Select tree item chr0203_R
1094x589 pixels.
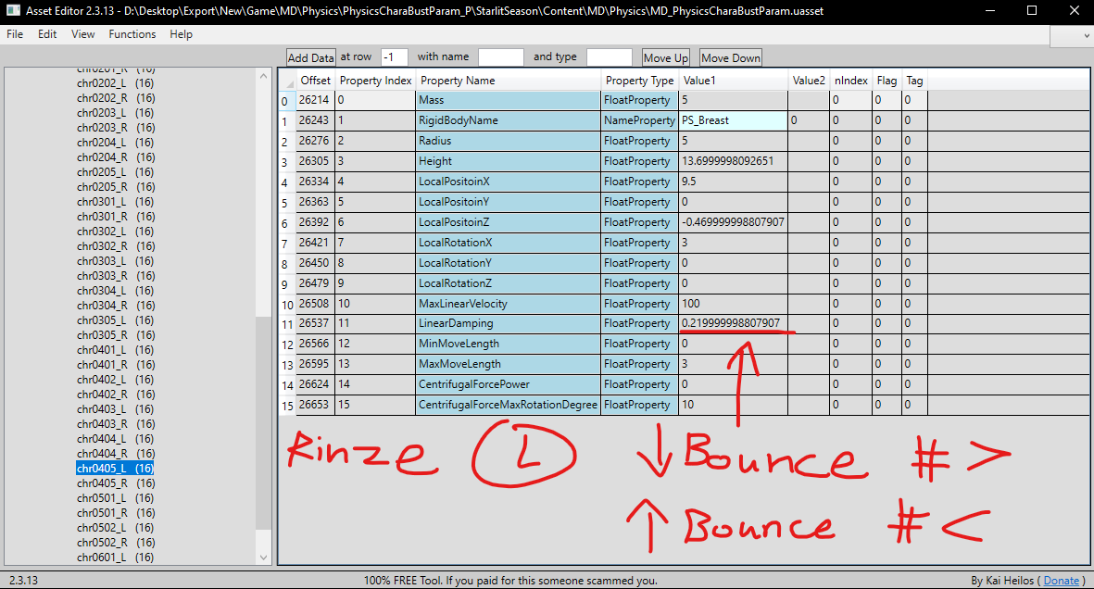pyautogui.click(x=116, y=128)
